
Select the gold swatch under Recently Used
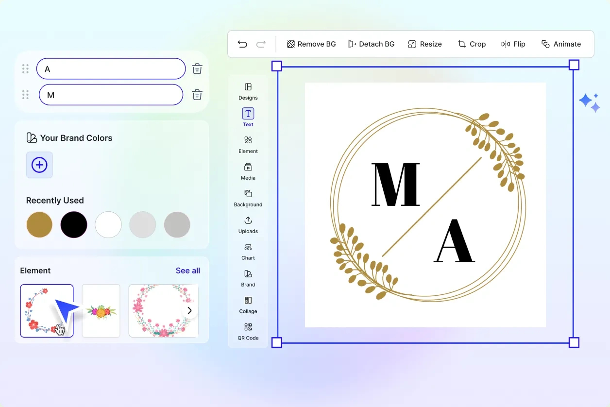39,224
